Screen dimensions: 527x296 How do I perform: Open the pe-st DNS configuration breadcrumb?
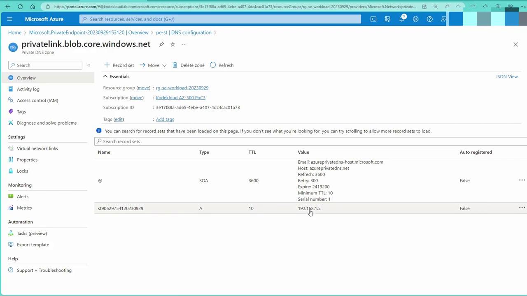[x=184, y=32]
